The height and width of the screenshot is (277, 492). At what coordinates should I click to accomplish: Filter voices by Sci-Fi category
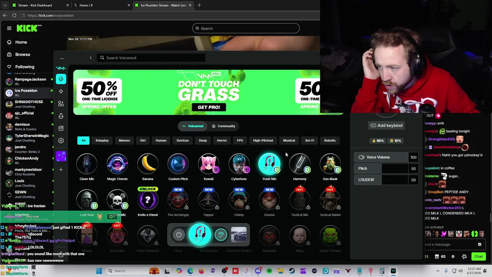[309, 140]
